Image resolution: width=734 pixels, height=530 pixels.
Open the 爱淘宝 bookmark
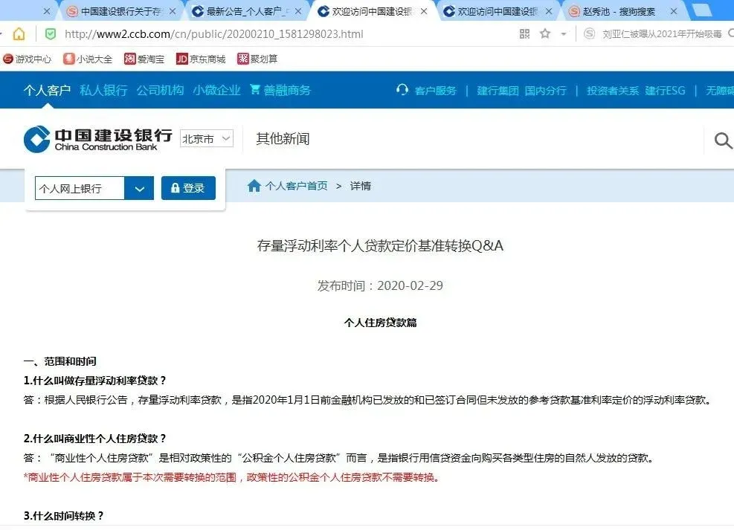pos(144,59)
